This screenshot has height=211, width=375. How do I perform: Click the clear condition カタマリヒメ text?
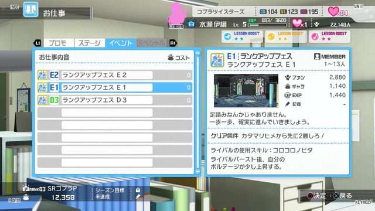[282, 136]
